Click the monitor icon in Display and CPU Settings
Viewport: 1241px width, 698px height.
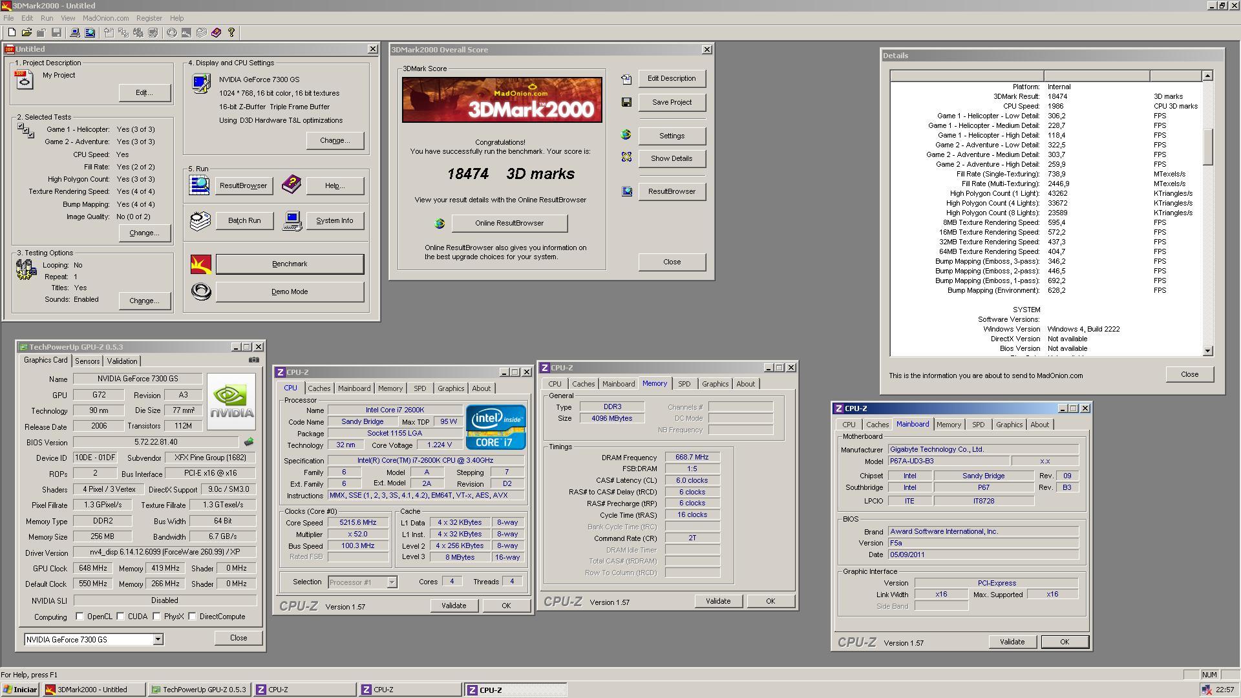click(201, 83)
